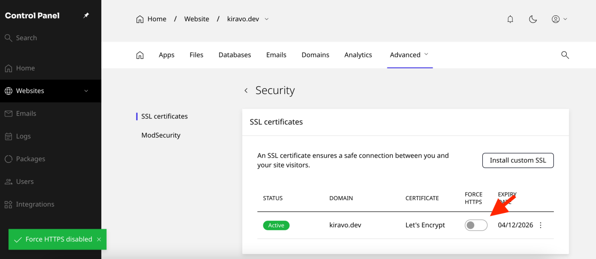Select ModSecurity in the Security menu
Viewport: 596px width, 259px height.
(x=161, y=135)
